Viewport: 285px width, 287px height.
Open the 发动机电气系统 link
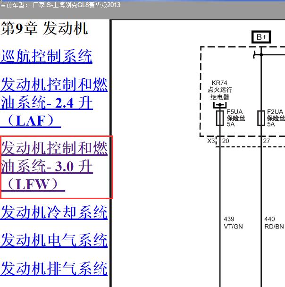pos(54,240)
